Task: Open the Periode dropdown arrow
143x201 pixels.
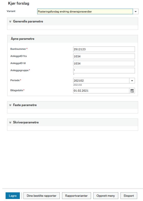Action: tap(132, 81)
